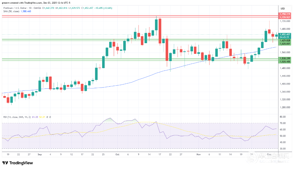Click the 70.00 level on RSI scale
The width and height of the screenshot is (294, 169).
click(282, 123)
